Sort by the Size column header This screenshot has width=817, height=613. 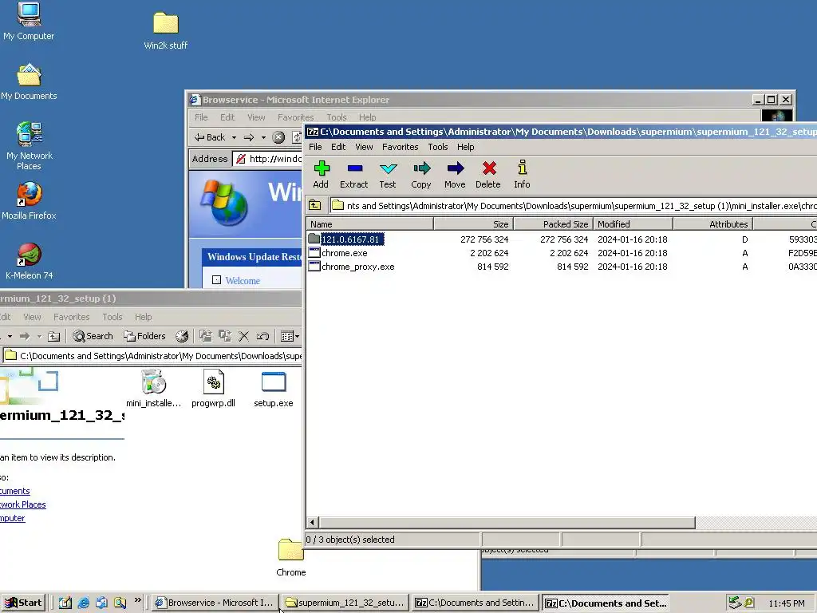[474, 224]
